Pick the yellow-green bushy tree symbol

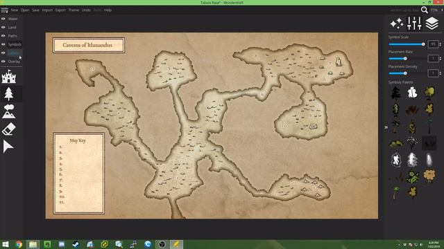pyautogui.click(x=429, y=93)
